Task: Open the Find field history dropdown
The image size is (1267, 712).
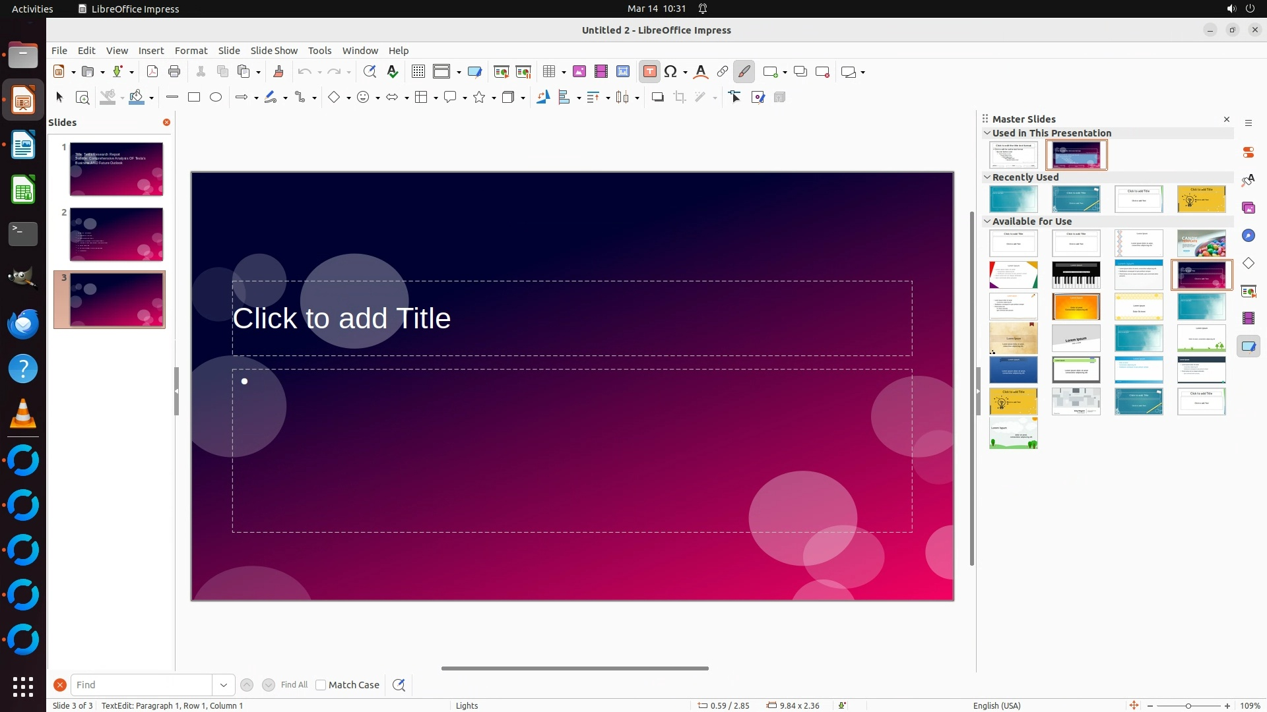Action: click(224, 685)
